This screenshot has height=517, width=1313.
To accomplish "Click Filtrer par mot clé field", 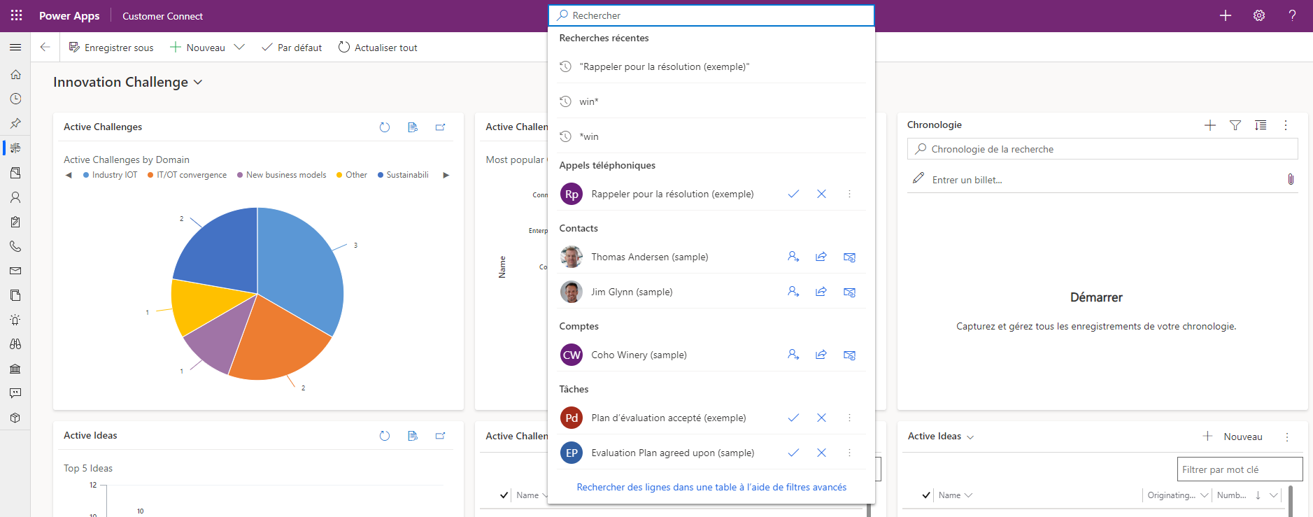I will 1240,469.
